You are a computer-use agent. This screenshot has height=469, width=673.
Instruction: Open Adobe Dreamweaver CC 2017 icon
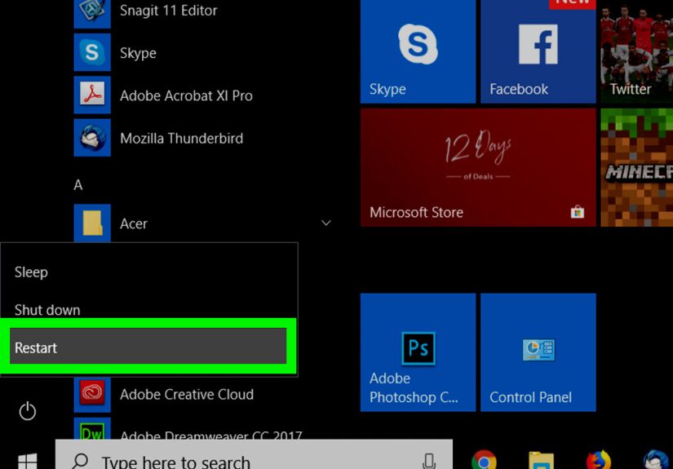point(92,429)
